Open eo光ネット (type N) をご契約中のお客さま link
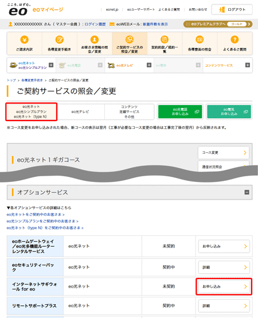The width and height of the screenshot is (258, 318). [45, 228]
